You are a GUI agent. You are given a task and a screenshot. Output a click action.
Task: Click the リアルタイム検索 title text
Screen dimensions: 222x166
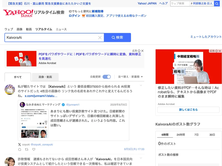pos(49,12)
